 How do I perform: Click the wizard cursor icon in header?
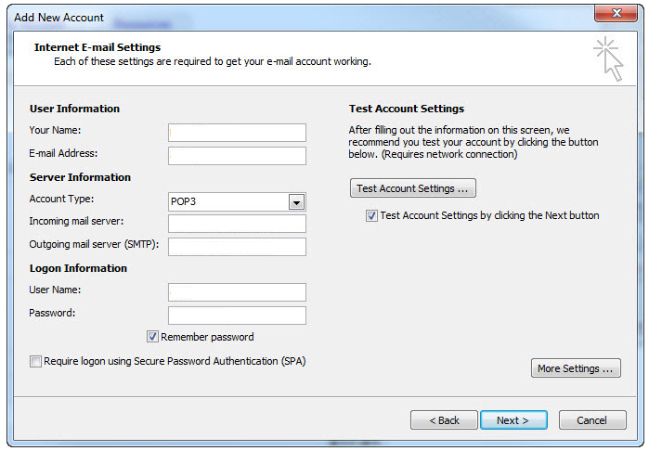tap(608, 58)
